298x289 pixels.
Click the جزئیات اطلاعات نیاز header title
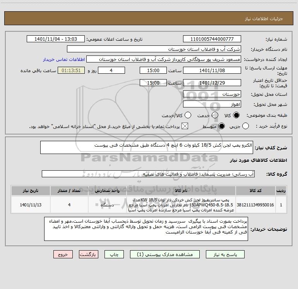pos(264,19)
